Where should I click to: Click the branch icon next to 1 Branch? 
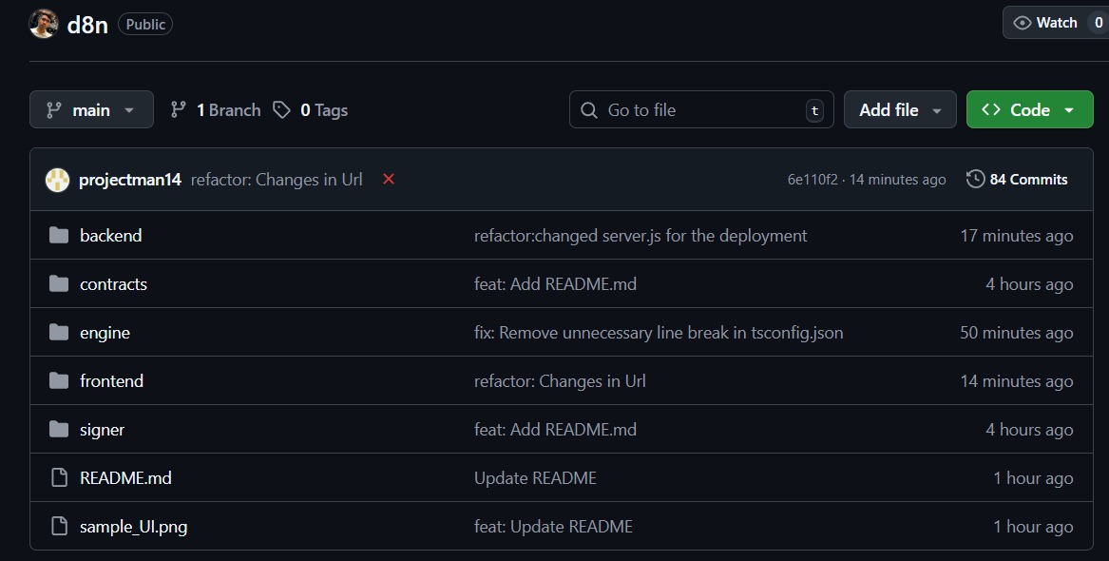(179, 109)
